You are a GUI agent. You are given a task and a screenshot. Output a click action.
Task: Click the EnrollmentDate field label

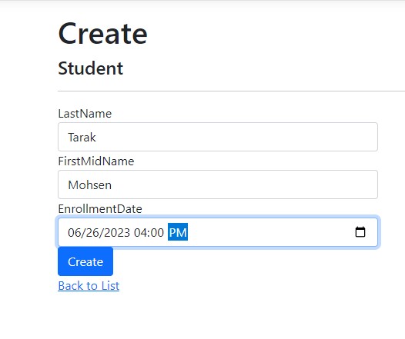click(x=100, y=209)
